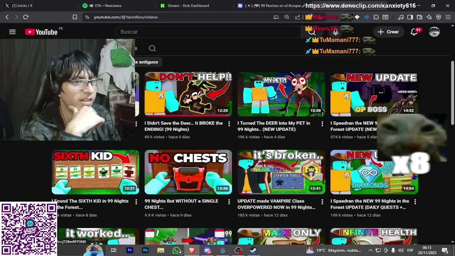Open YouTube notifications bell
Viewport: 455px width, 256px height.
414,32
